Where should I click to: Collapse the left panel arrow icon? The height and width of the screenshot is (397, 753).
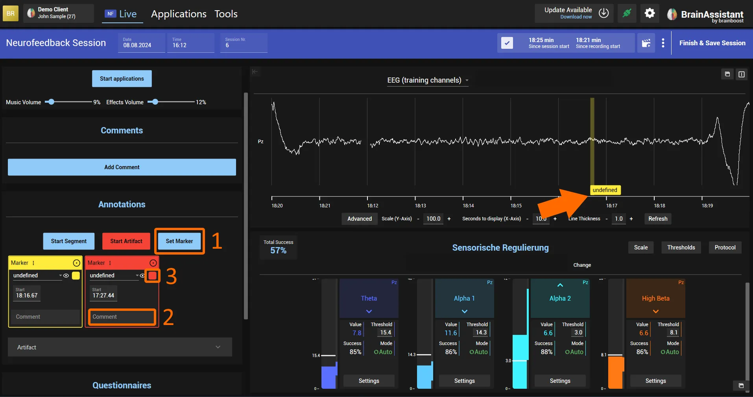(255, 72)
